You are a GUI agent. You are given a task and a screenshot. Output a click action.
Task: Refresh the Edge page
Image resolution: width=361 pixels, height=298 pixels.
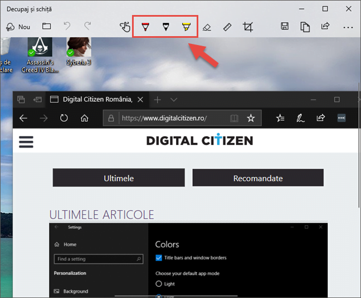tap(64, 118)
